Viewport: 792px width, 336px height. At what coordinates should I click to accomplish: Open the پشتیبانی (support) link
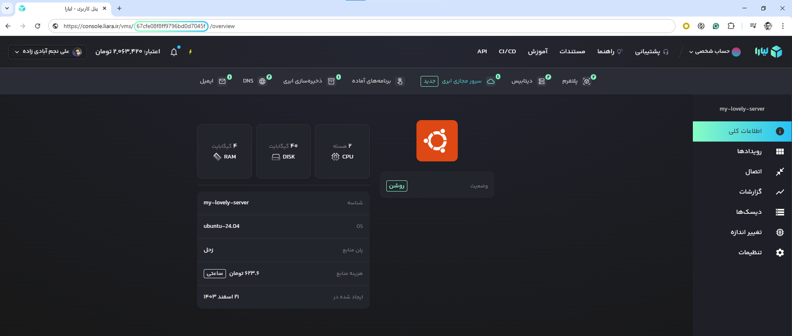tap(652, 52)
